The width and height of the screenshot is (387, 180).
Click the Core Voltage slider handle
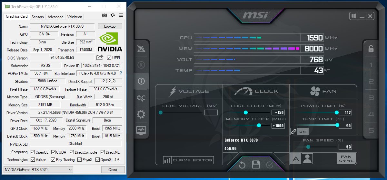coord(161,113)
